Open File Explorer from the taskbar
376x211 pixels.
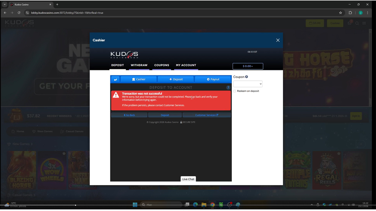coord(204,205)
